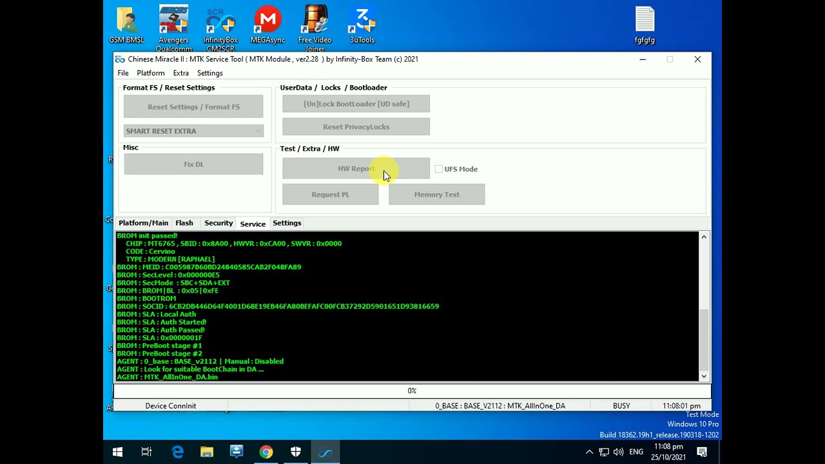Image resolution: width=825 pixels, height=464 pixels.
Task: Click log line AGENT : MTK_AllInOne_DA.bin
Action: 167,377
